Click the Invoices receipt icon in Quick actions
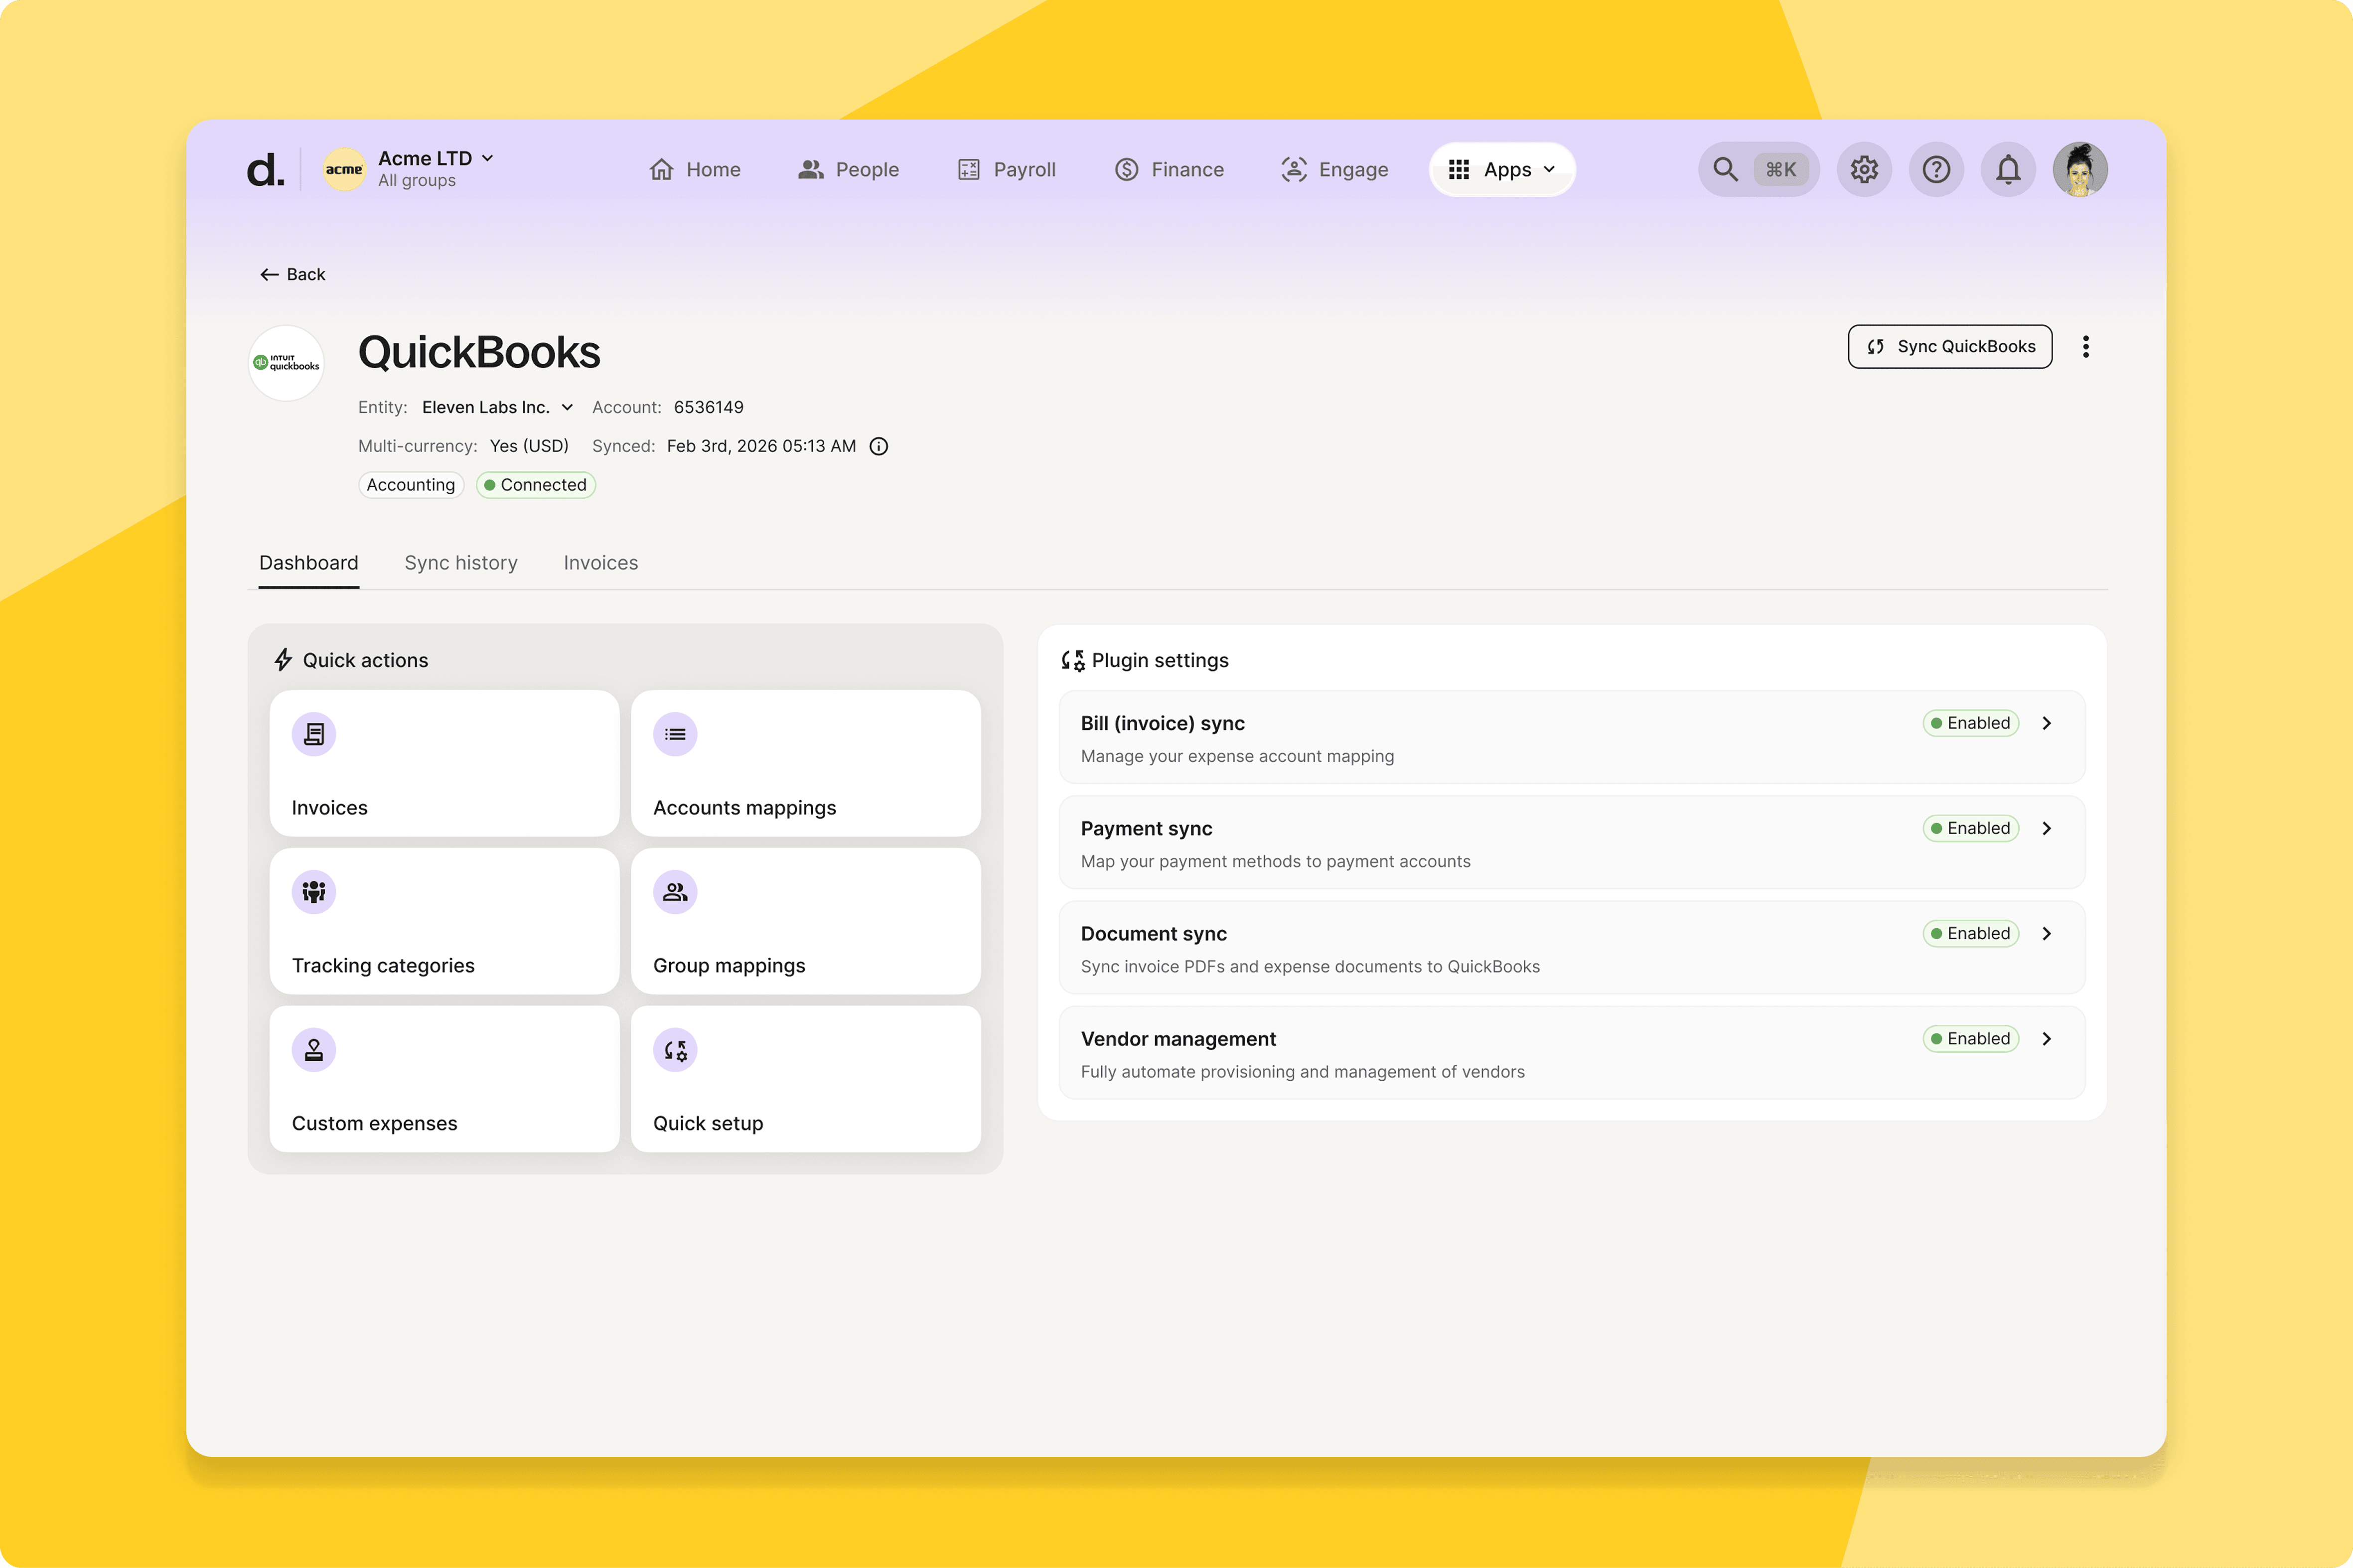 [314, 734]
